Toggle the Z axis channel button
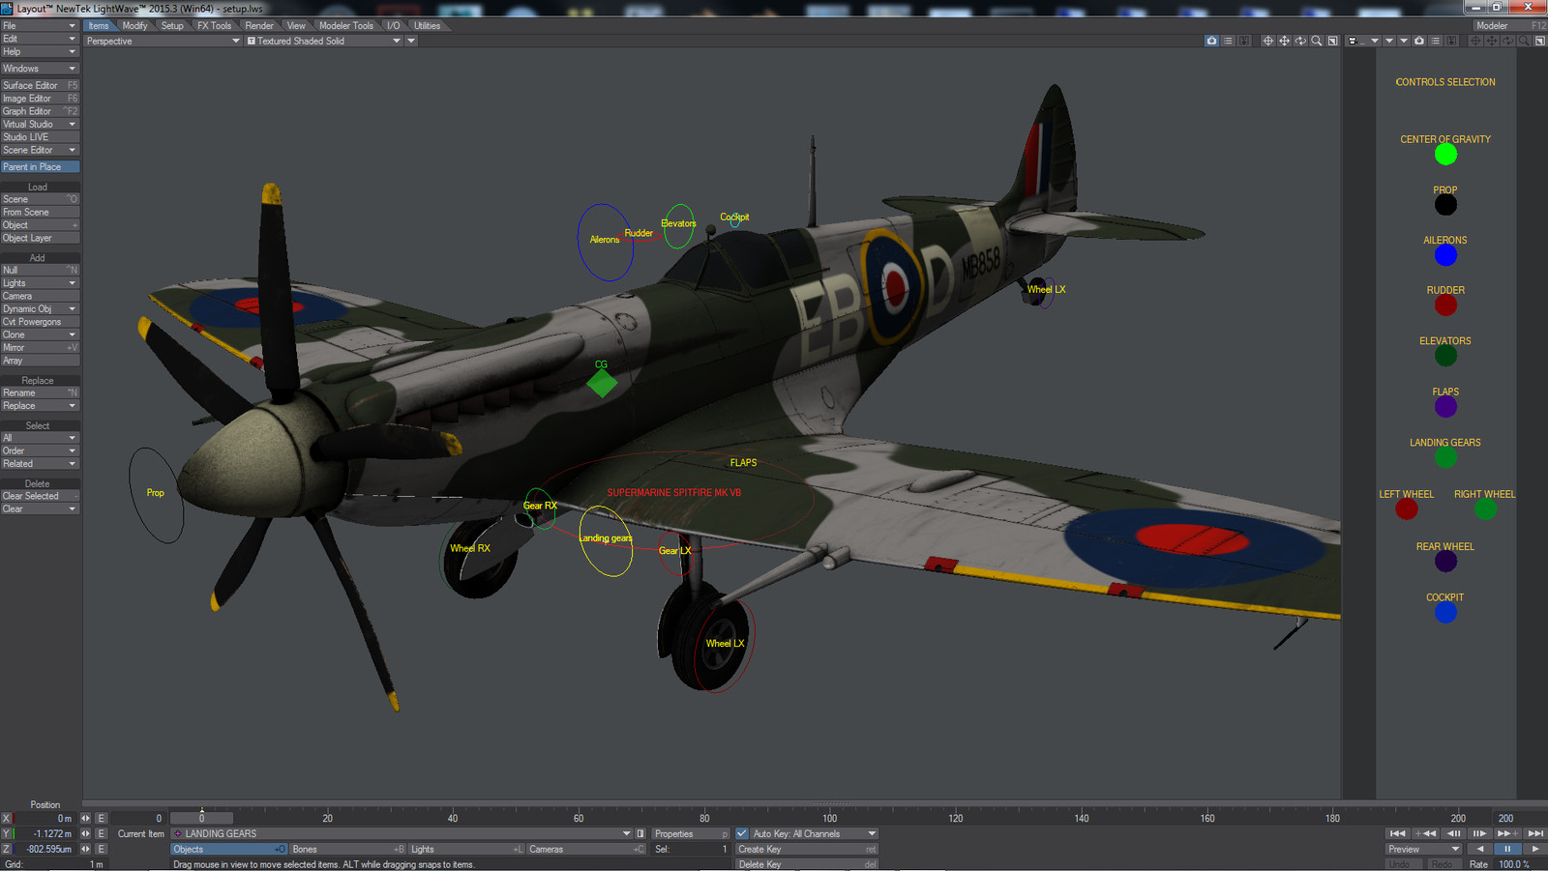 [7, 849]
